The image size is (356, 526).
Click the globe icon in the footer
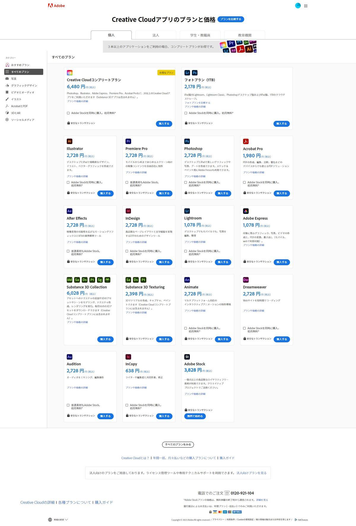pos(50,519)
